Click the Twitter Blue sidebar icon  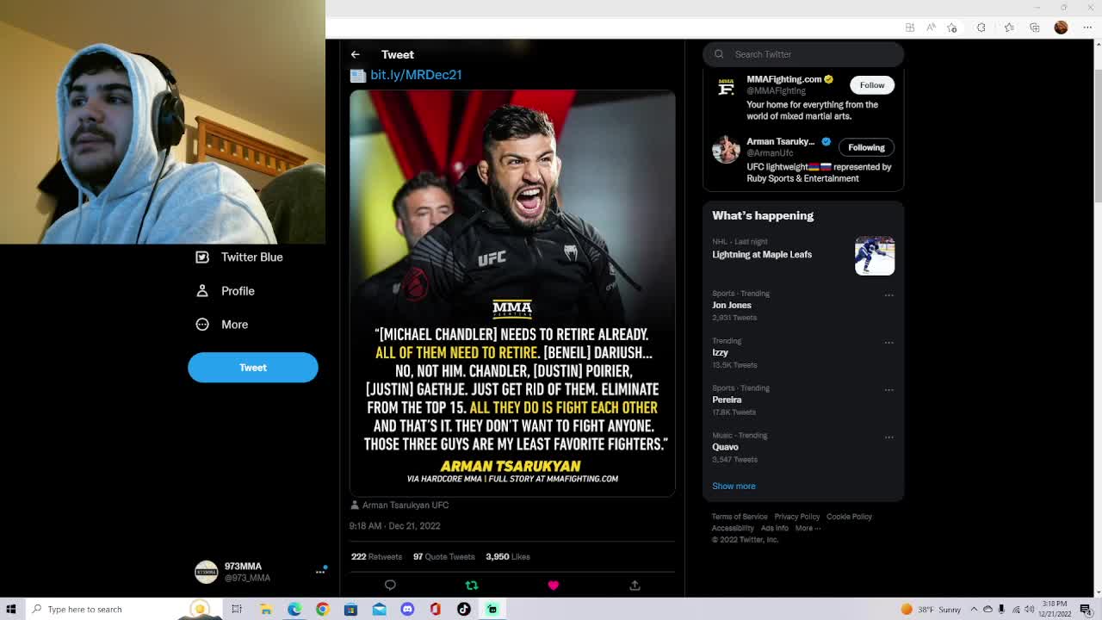(202, 257)
